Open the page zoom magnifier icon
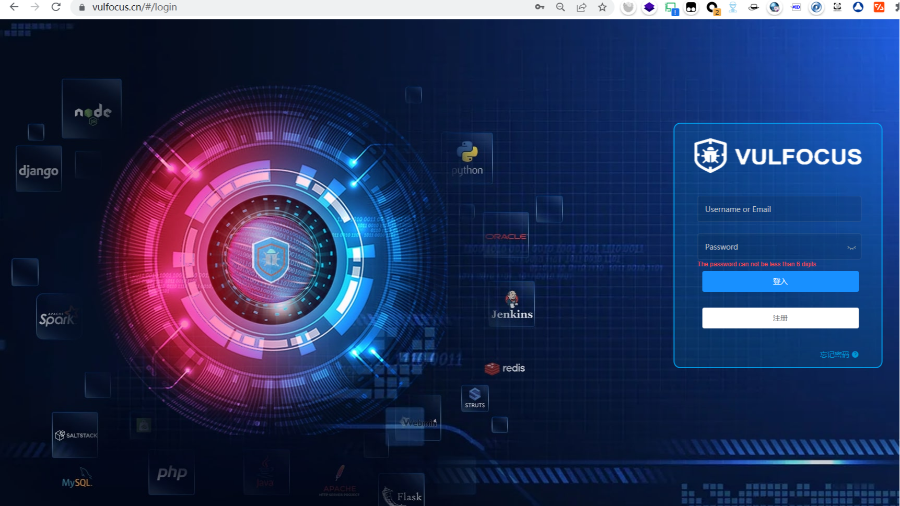Screen dimensions: 900x506 (x=560, y=7)
